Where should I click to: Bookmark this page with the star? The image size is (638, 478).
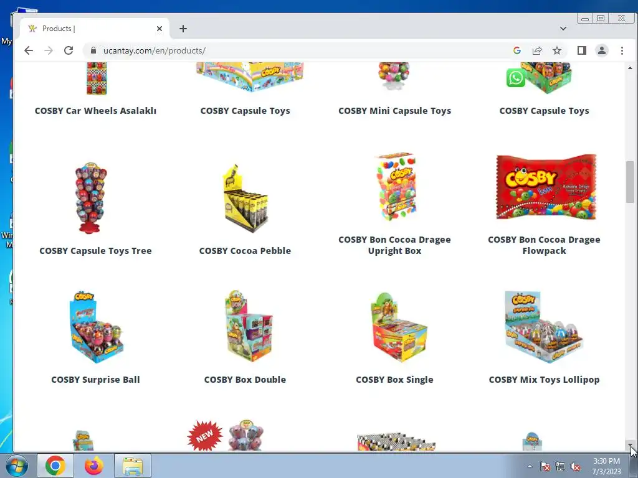(557, 50)
